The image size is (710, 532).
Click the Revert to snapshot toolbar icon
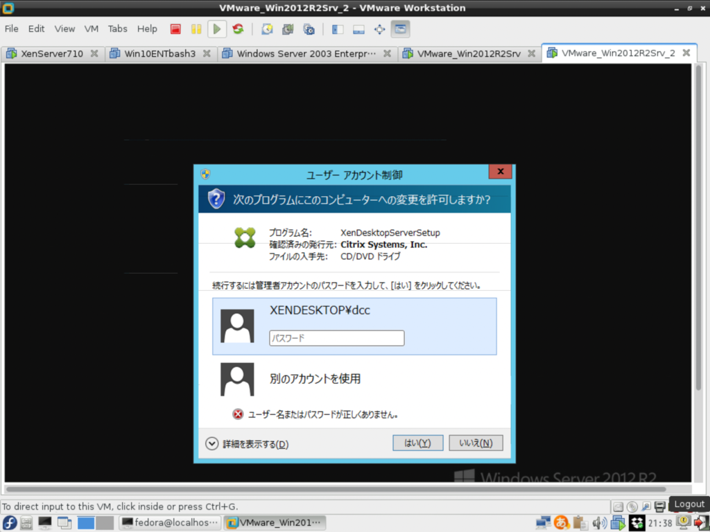point(288,29)
